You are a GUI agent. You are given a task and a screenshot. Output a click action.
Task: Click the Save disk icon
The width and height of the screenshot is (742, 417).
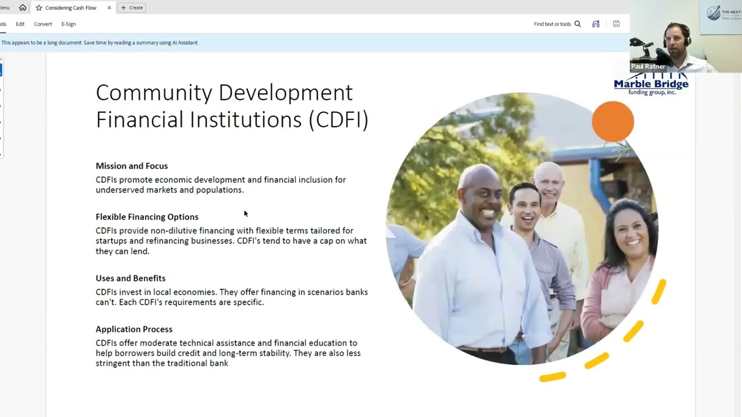click(x=616, y=24)
